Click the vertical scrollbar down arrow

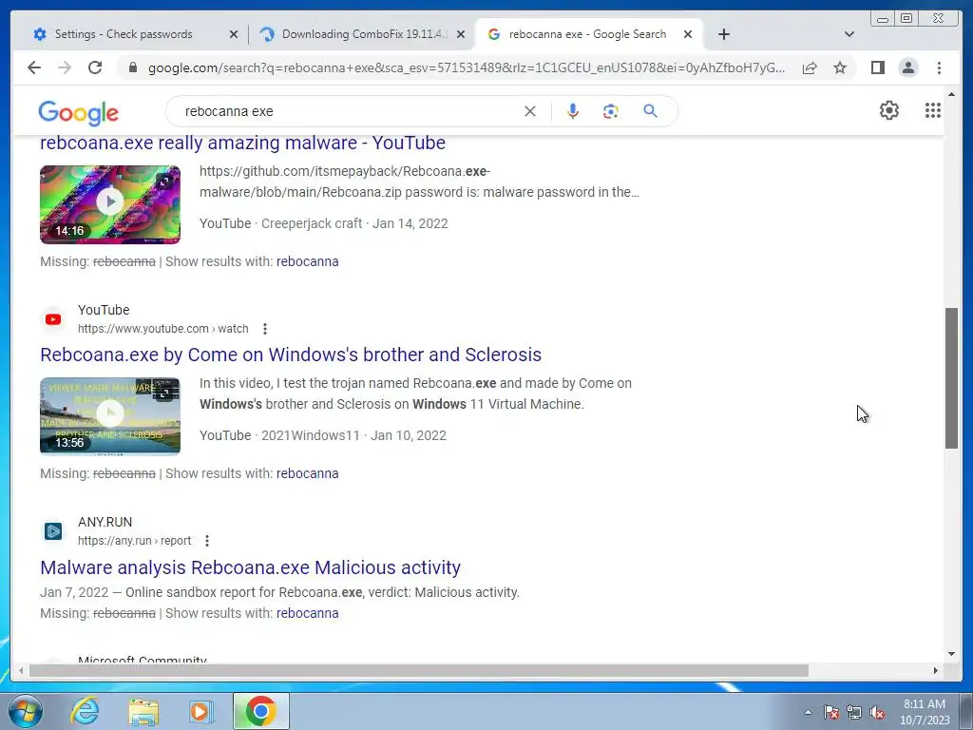(951, 653)
